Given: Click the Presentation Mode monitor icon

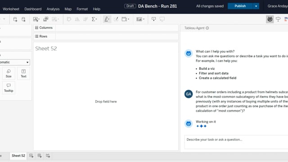Looking at the screenshot, I should click(162, 19).
